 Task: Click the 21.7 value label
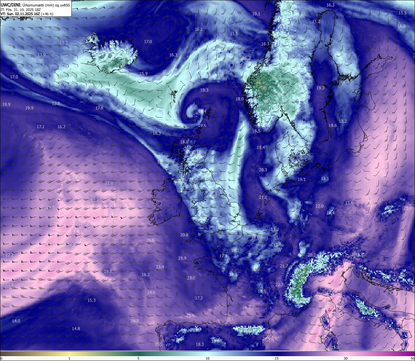point(284,266)
